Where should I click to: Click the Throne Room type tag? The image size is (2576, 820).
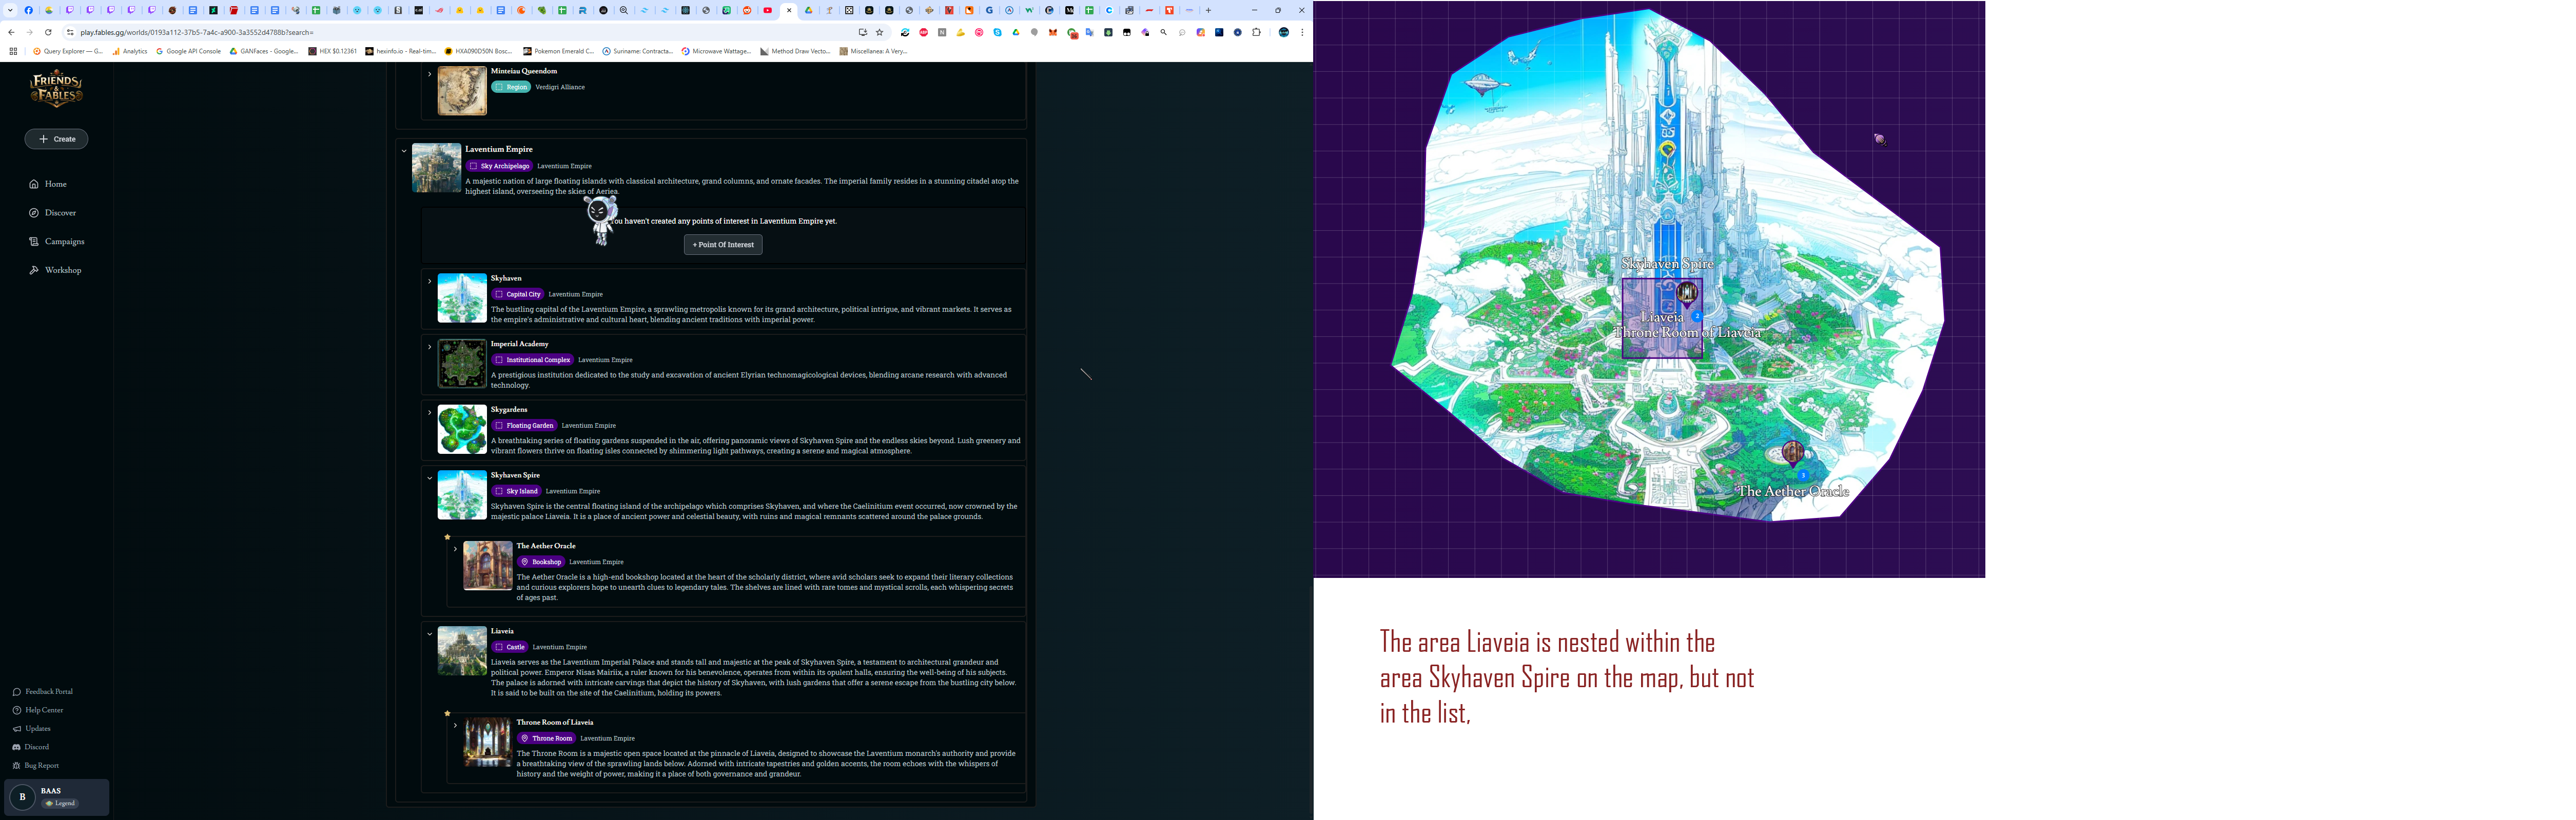547,739
